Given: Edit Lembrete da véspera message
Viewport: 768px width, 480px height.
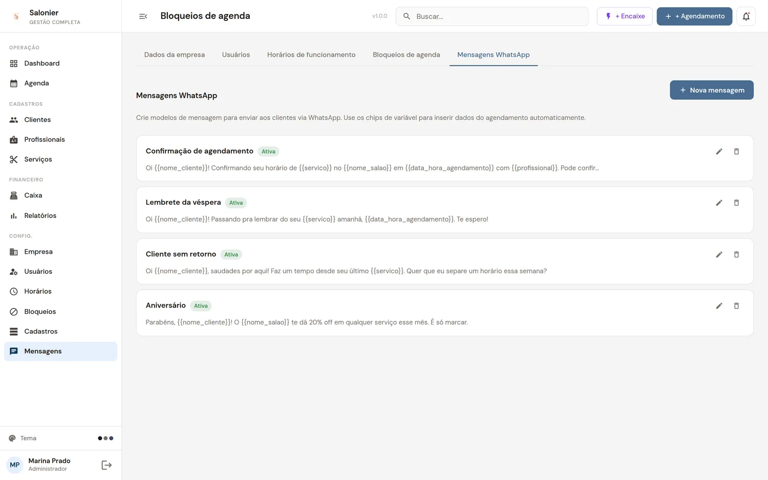Looking at the screenshot, I should (719, 203).
